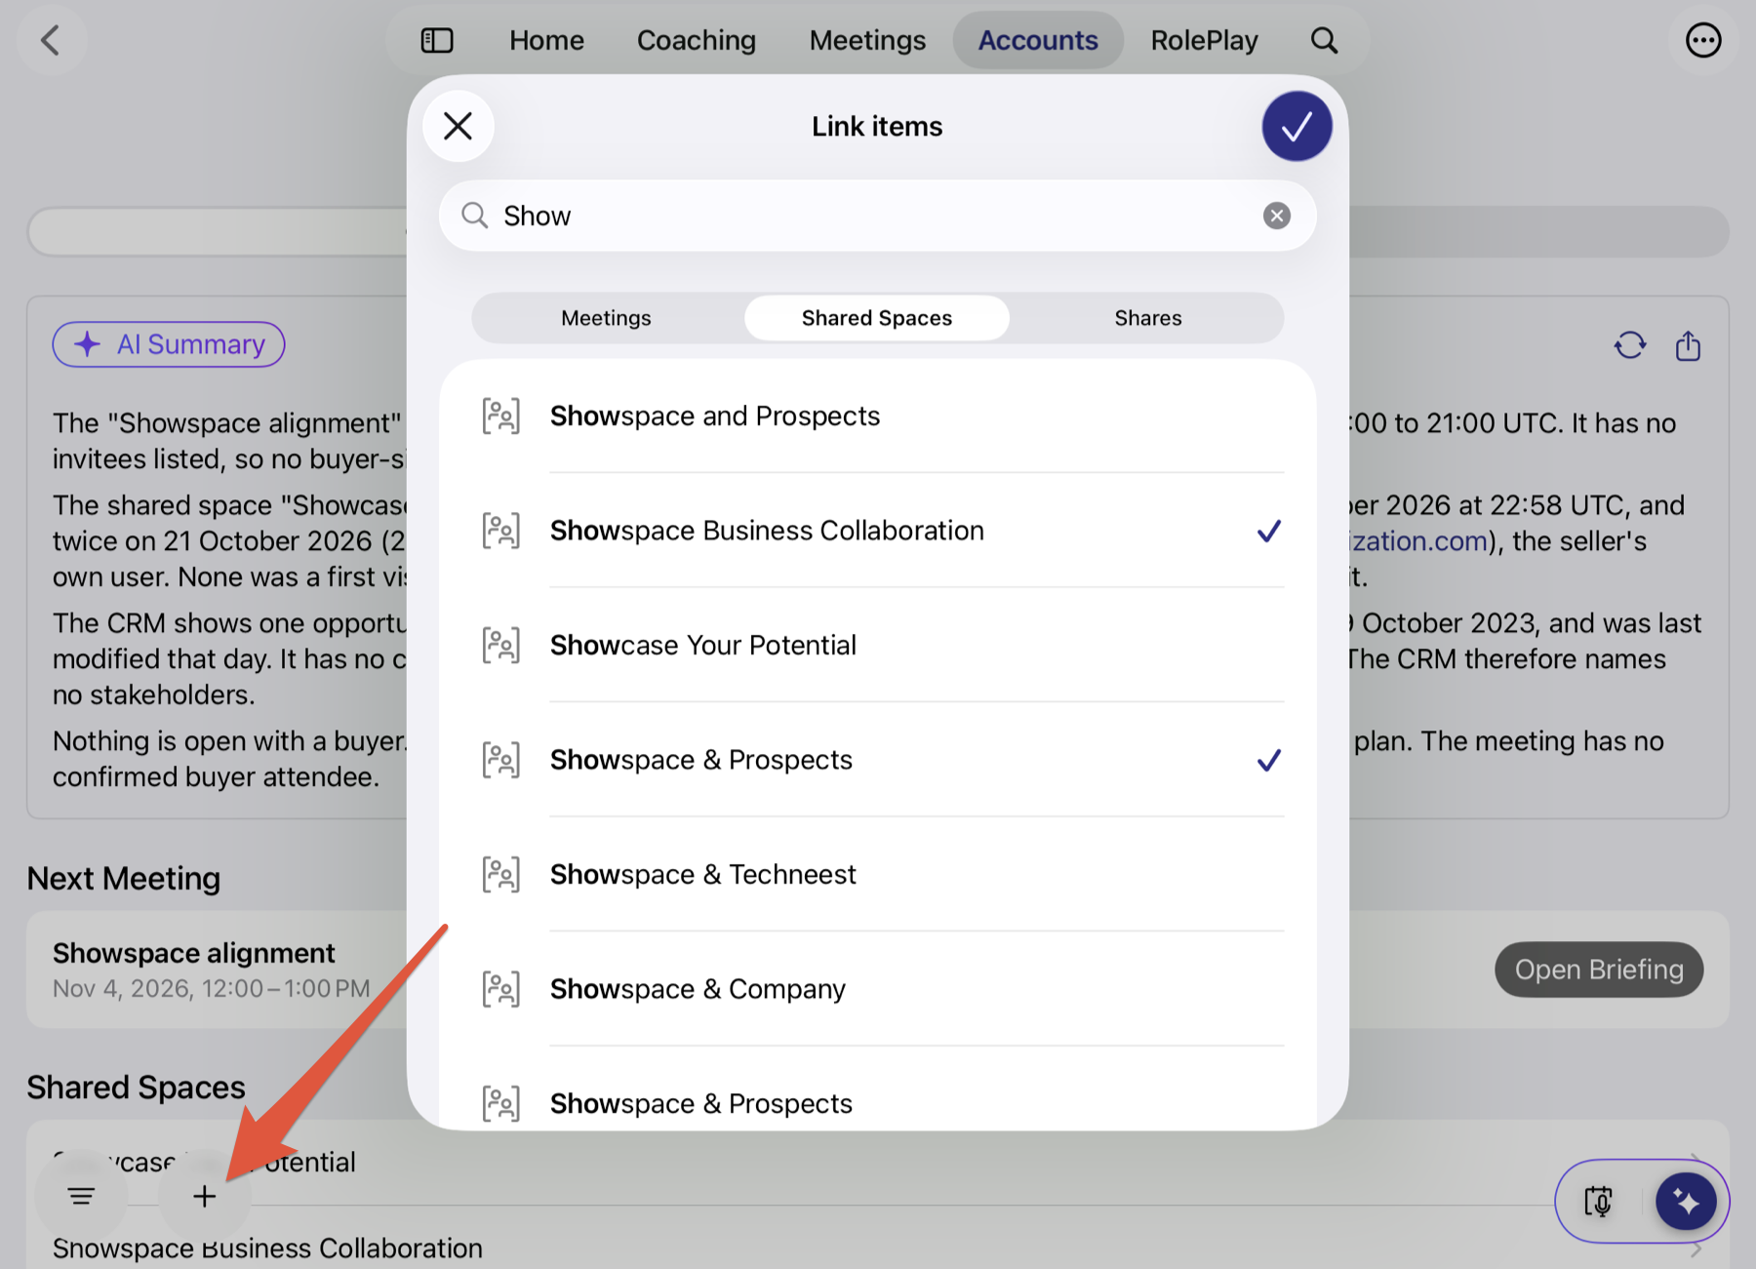The image size is (1756, 1269).
Task: Select Showspace and Prospects row
Action: click(877, 416)
